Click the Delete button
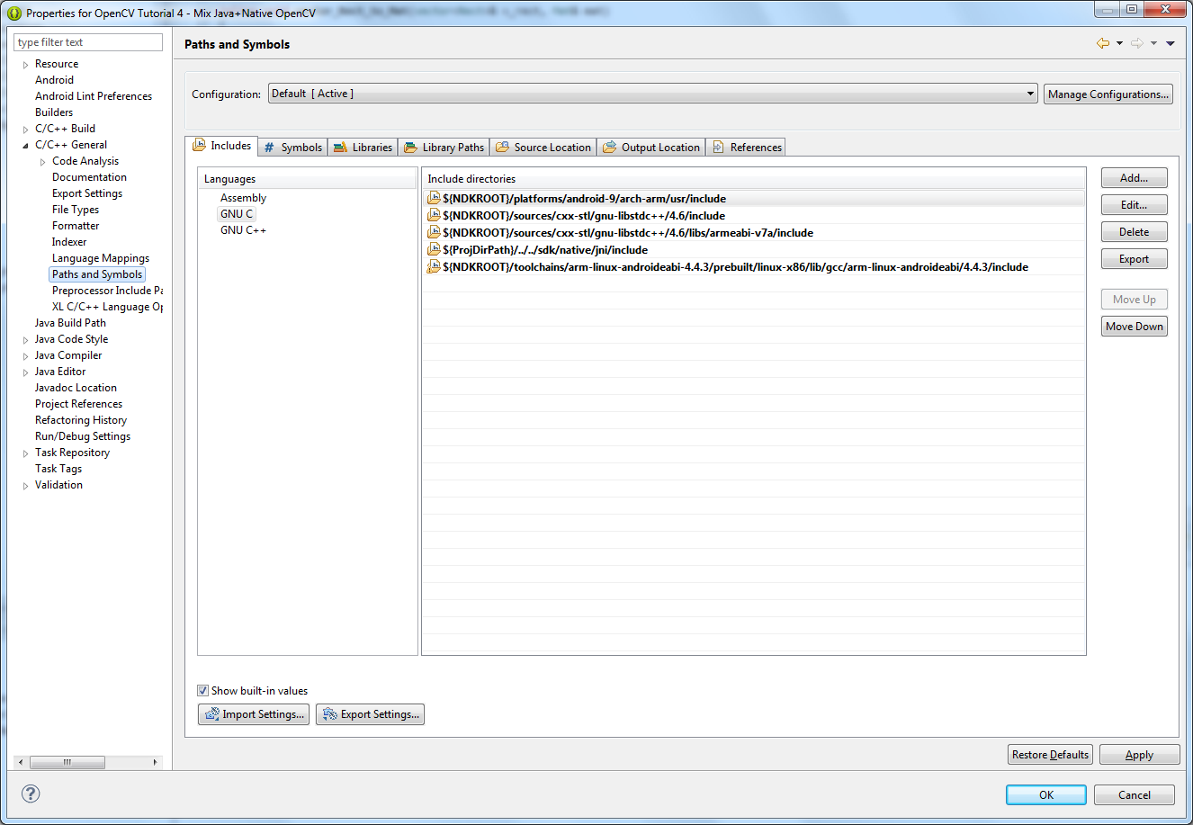 point(1134,232)
